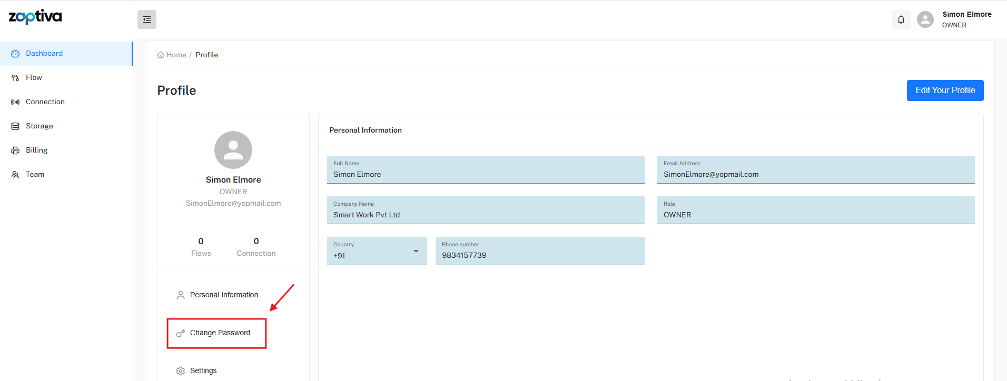This screenshot has width=1007, height=381.
Task: Open the Team page
Action: coord(35,175)
